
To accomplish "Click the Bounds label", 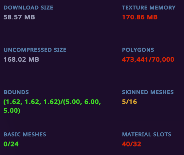I will (x=16, y=92).
